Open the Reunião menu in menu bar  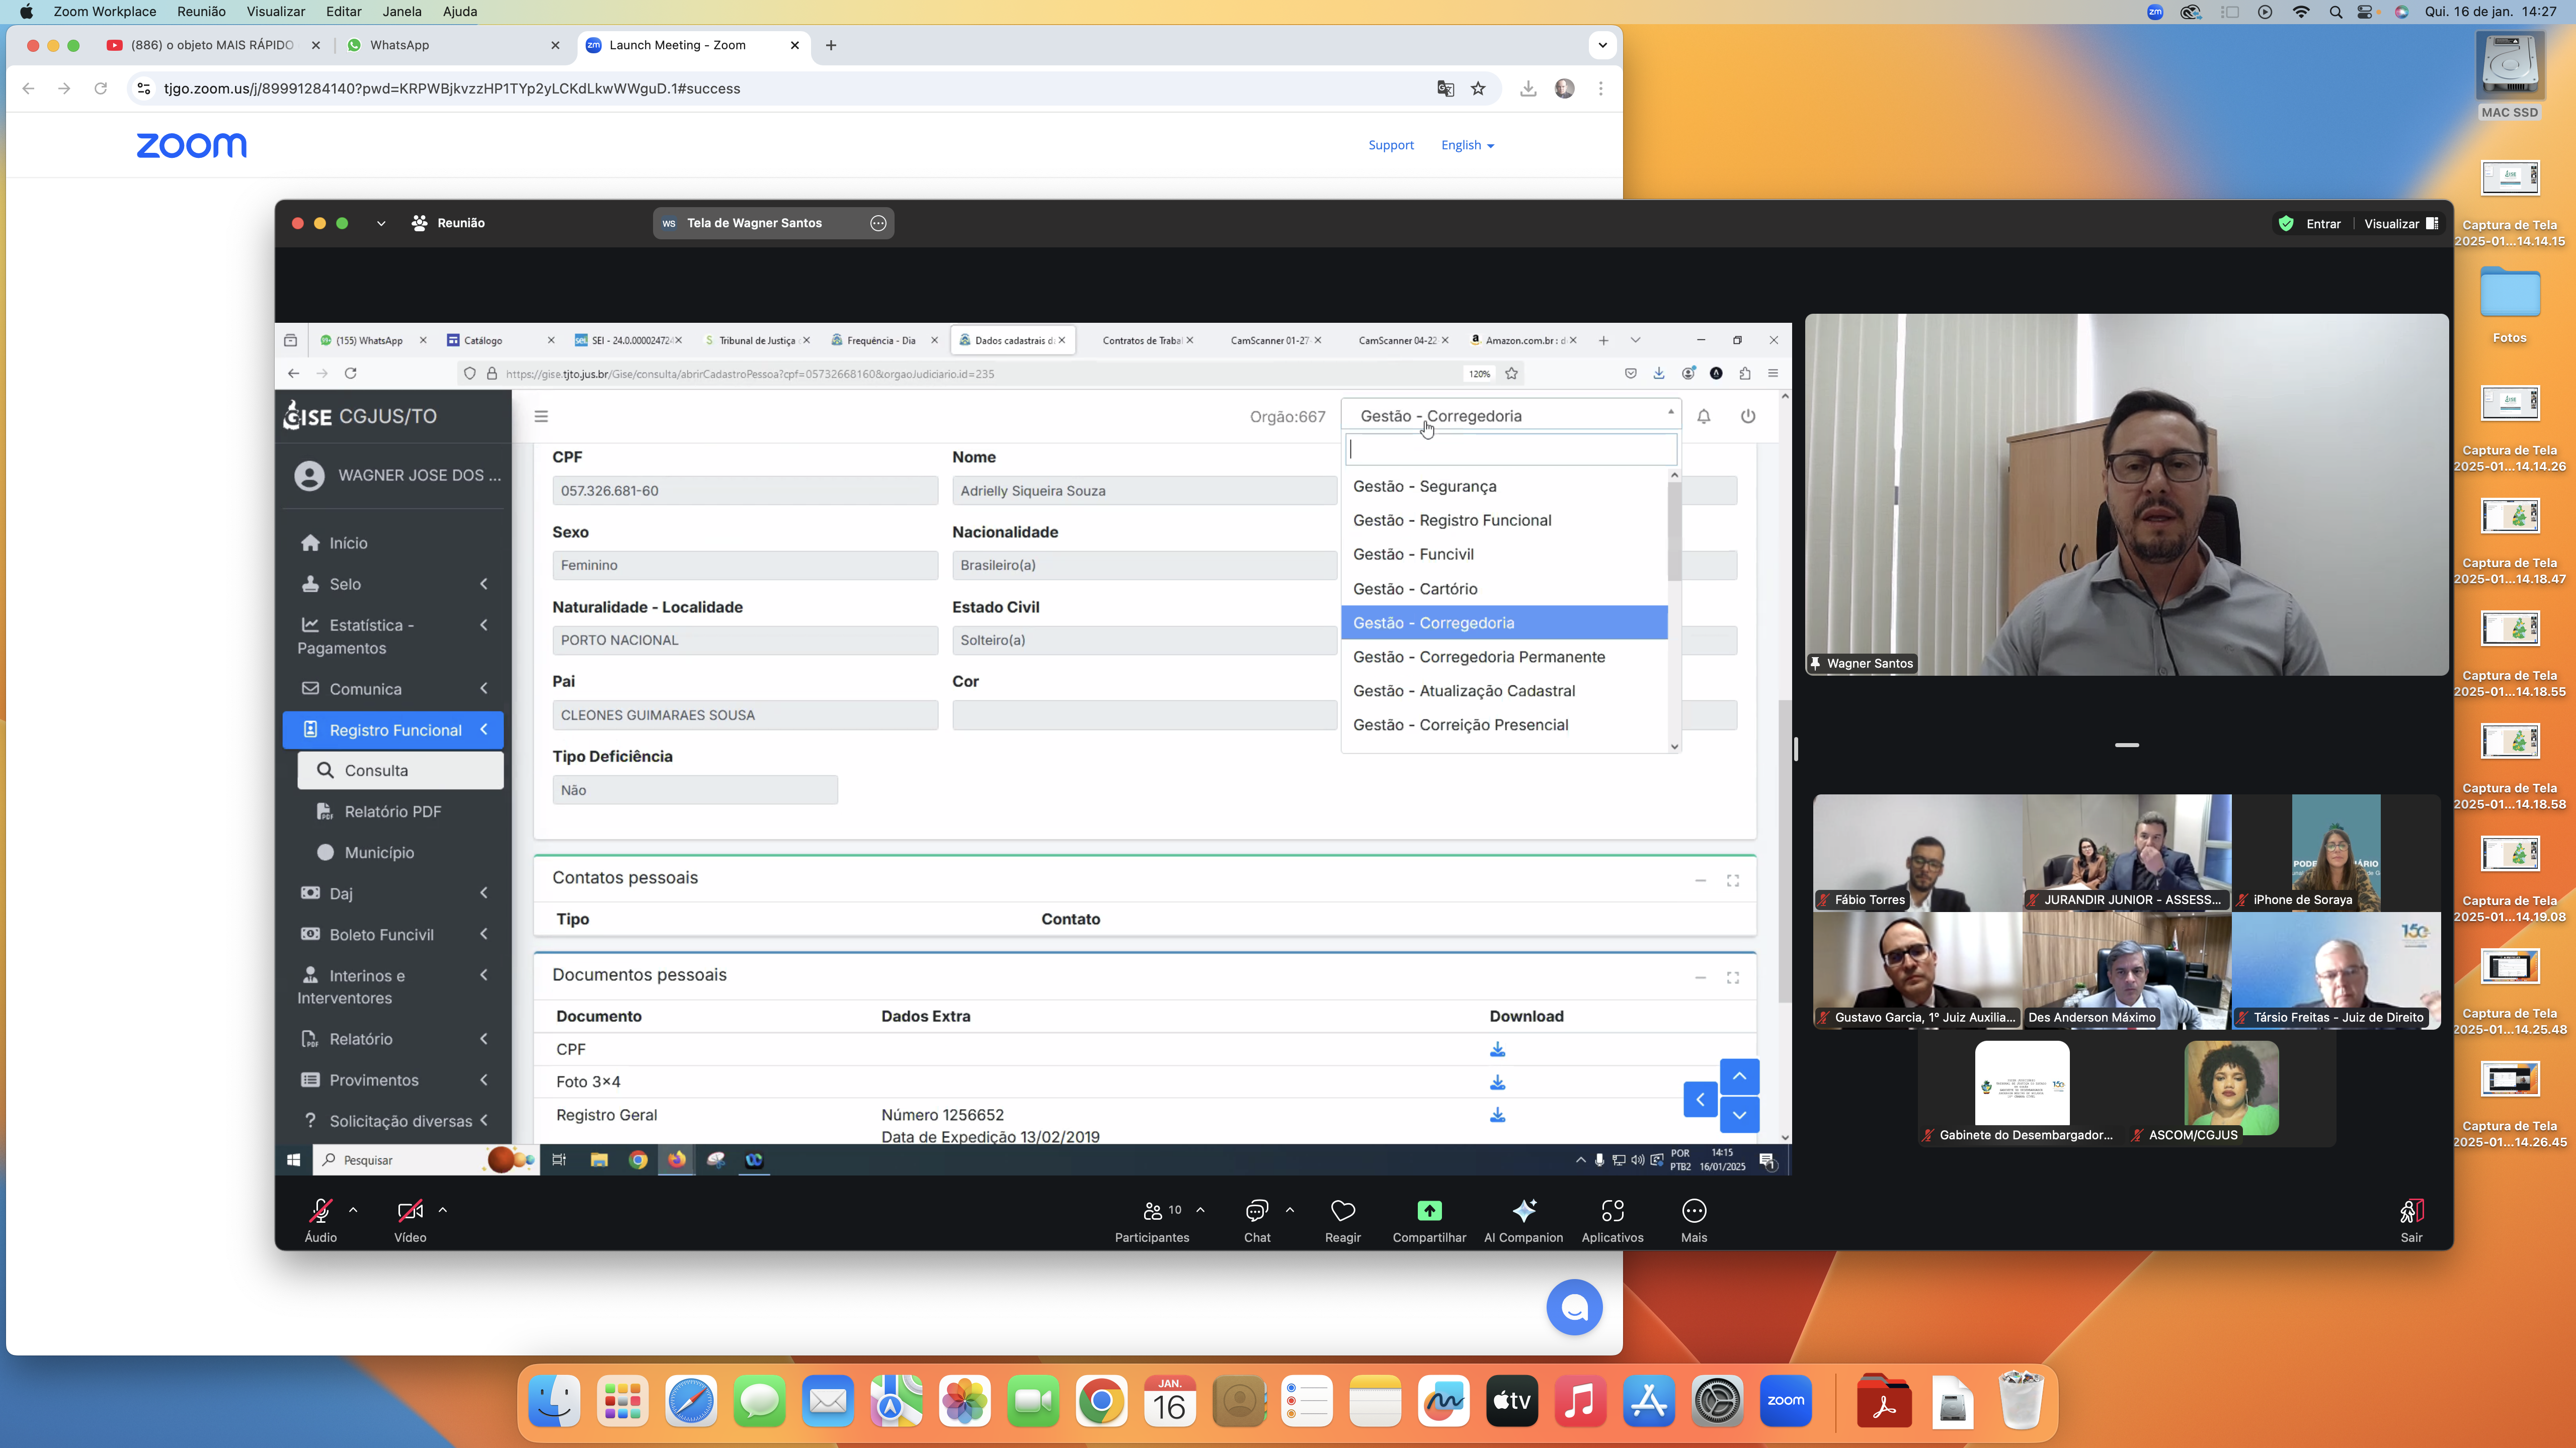click(201, 12)
